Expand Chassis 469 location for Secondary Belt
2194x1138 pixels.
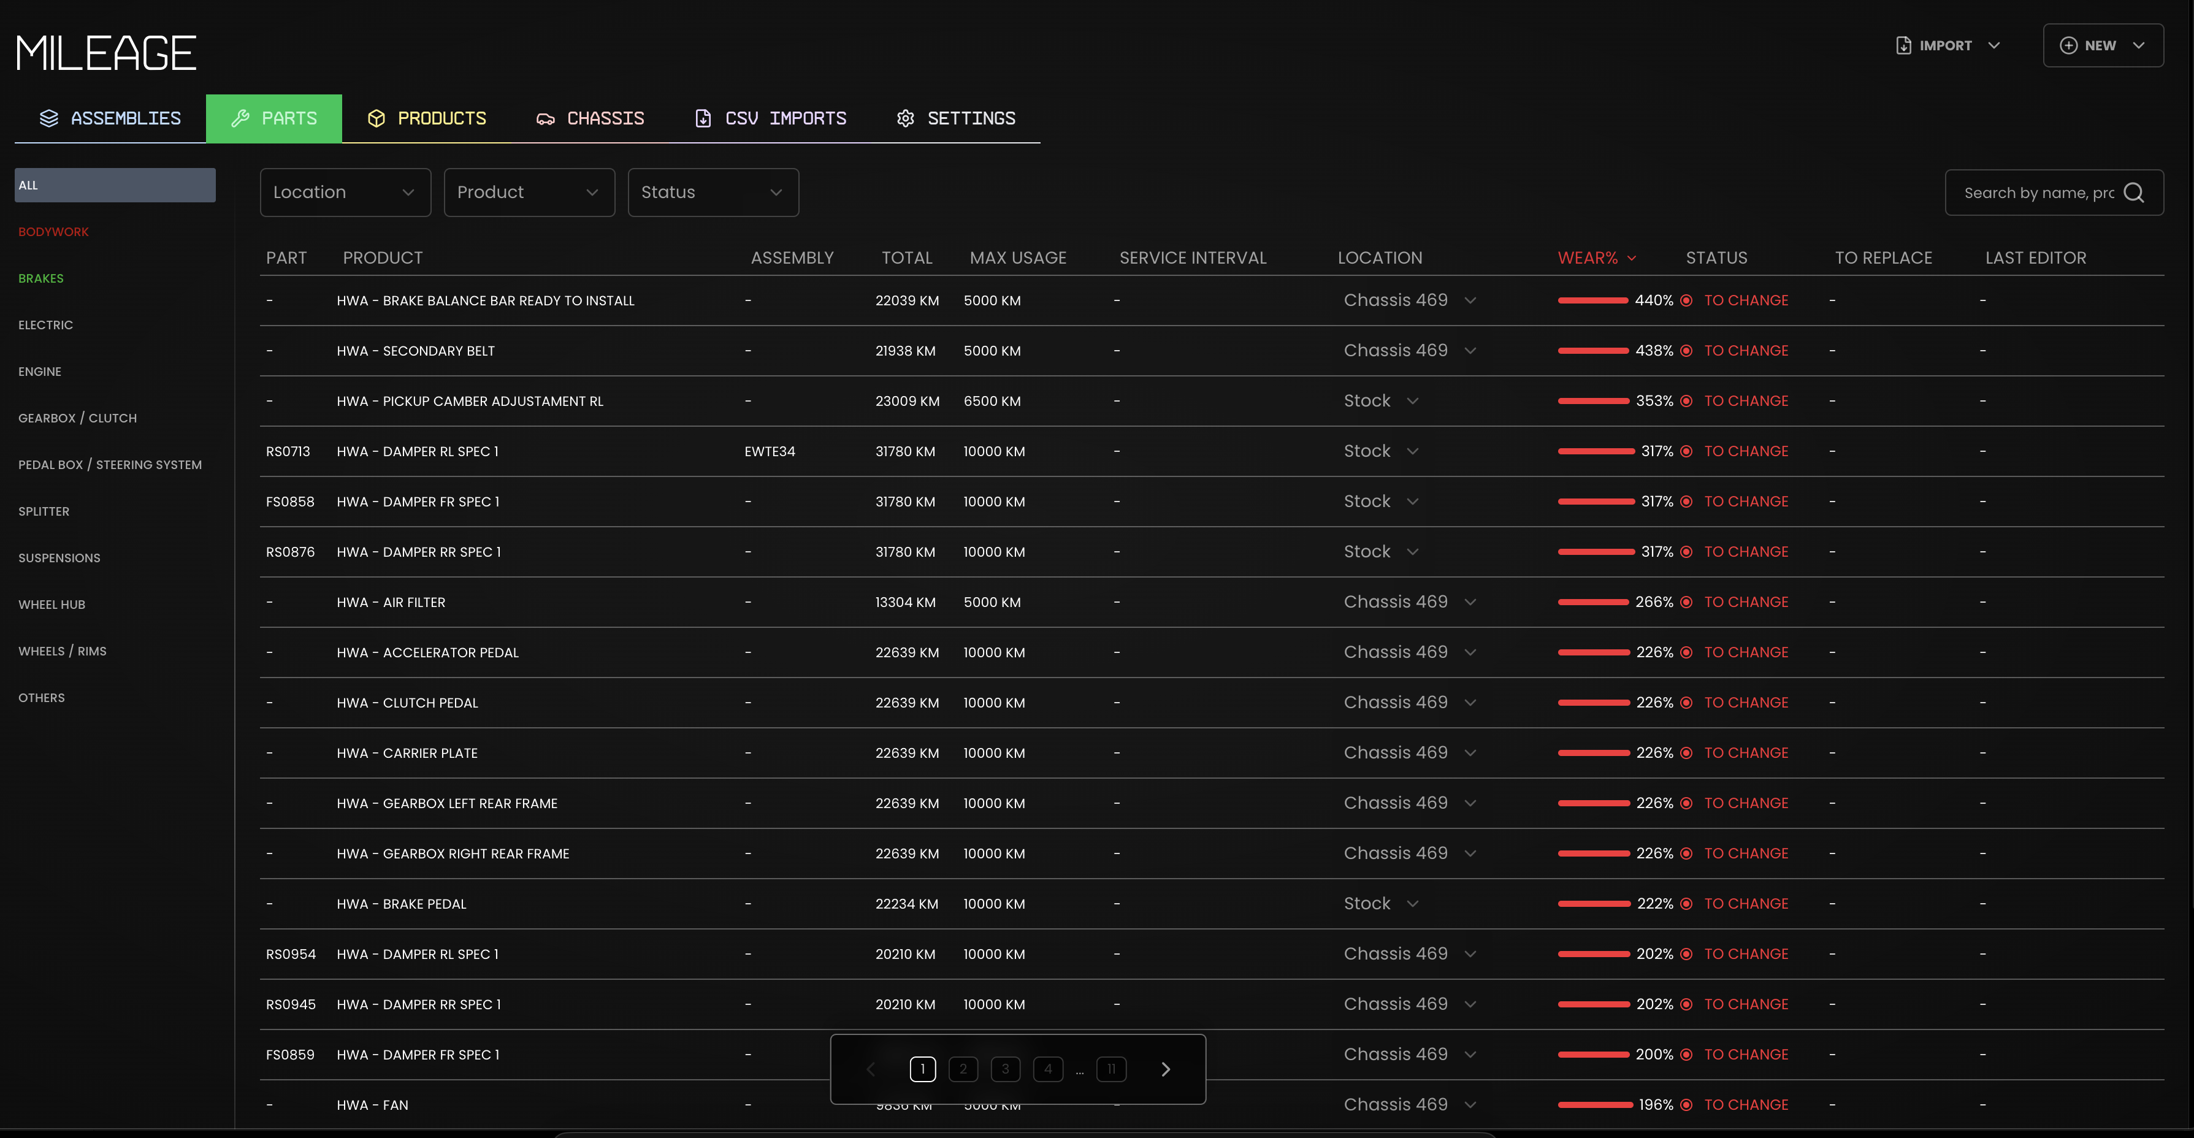tap(1470, 351)
